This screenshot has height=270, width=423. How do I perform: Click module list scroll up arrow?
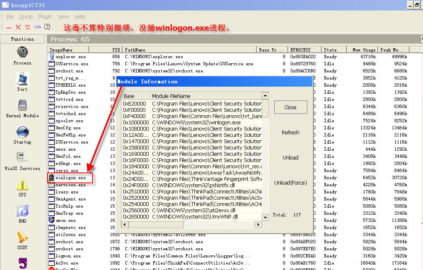click(266, 96)
